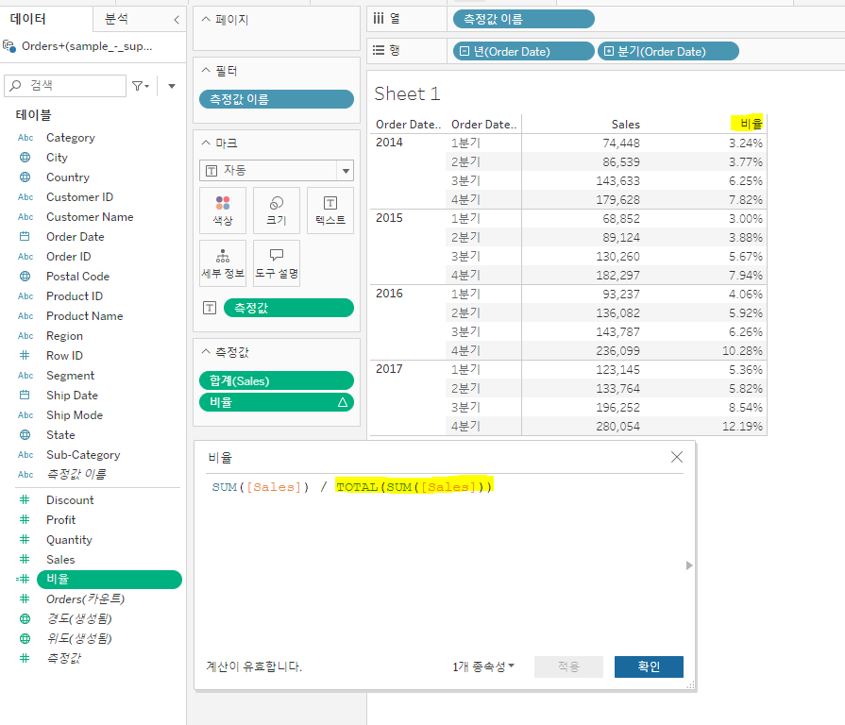Click the calendar icon next to Ship Date
The image size is (845, 725).
pyautogui.click(x=25, y=395)
